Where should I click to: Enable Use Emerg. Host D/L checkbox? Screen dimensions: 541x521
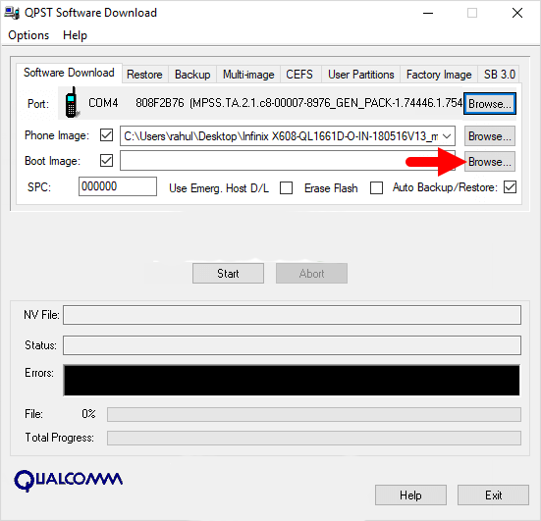[x=286, y=188]
